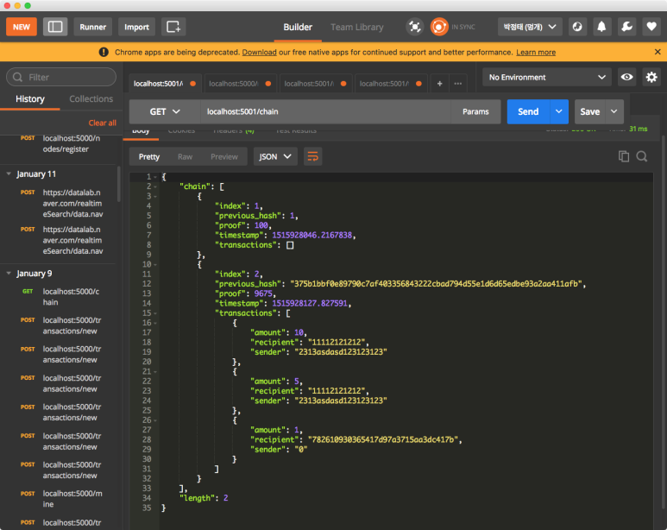This screenshot has width=667, height=530.
Task: Collapse the January 9 history group
Action: coord(9,274)
